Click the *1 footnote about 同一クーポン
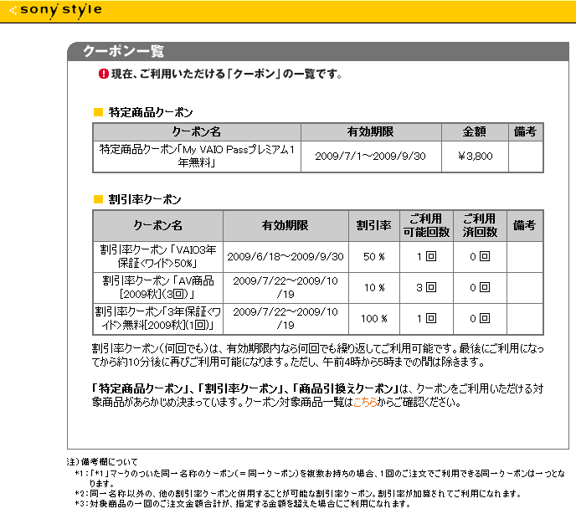The height and width of the screenshot is (514, 576). pos(320,478)
